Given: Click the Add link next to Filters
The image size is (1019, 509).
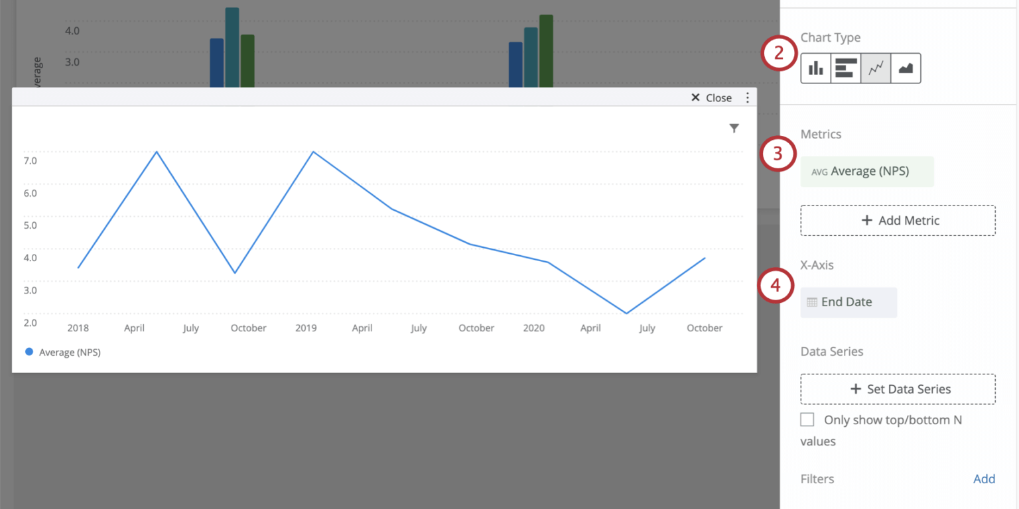Looking at the screenshot, I should pos(984,479).
